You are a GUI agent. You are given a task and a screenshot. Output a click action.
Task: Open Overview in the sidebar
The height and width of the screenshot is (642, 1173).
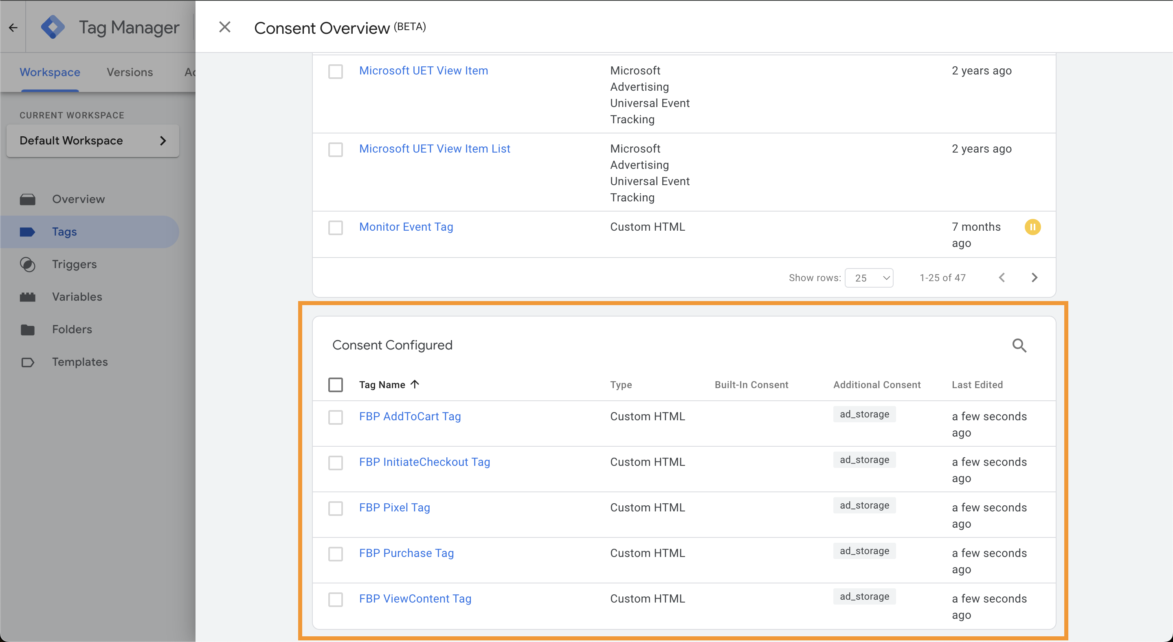[x=78, y=199]
